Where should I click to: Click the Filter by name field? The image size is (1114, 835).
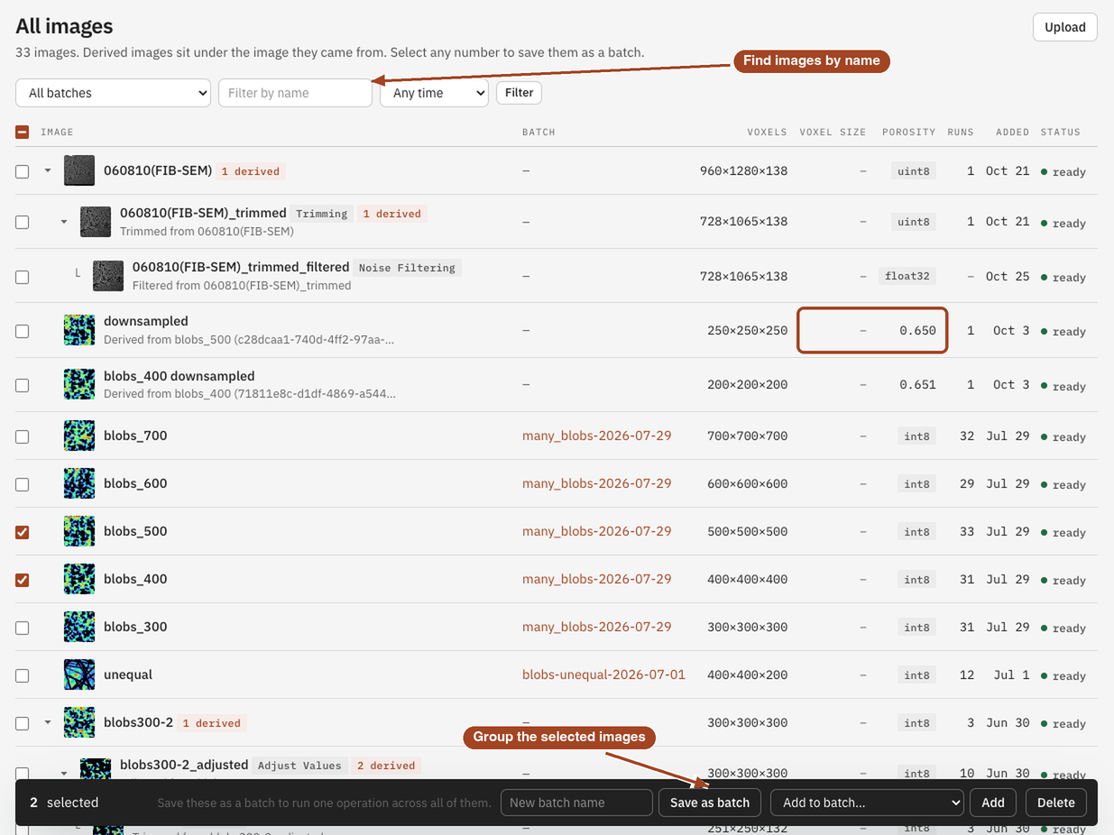tap(295, 93)
